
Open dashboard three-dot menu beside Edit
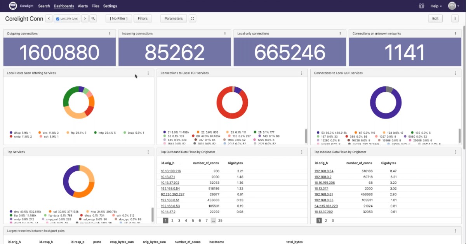455,18
